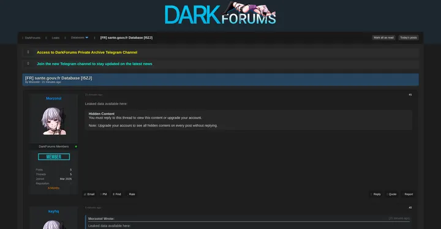Open Private Archive Telegram Channel announcement

click(x=87, y=53)
